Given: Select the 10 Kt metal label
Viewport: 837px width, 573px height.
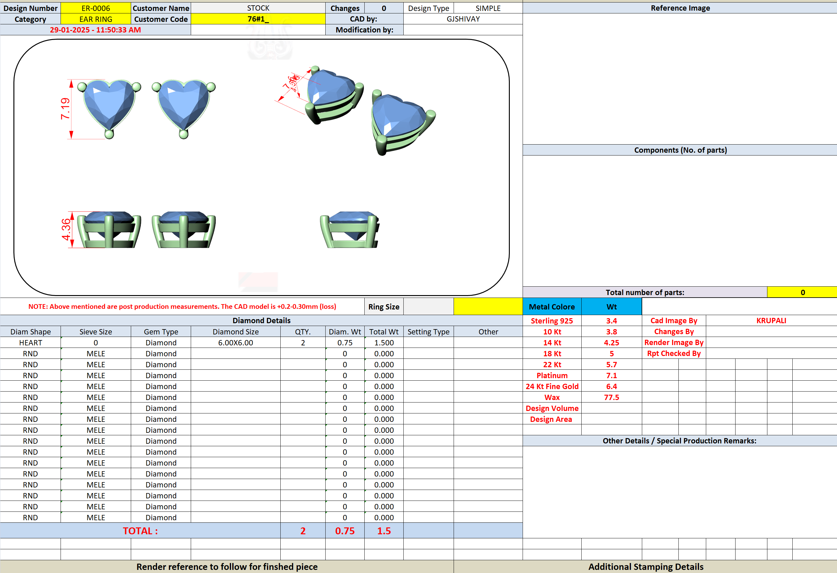Looking at the screenshot, I should pyautogui.click(x=552, y=332).
